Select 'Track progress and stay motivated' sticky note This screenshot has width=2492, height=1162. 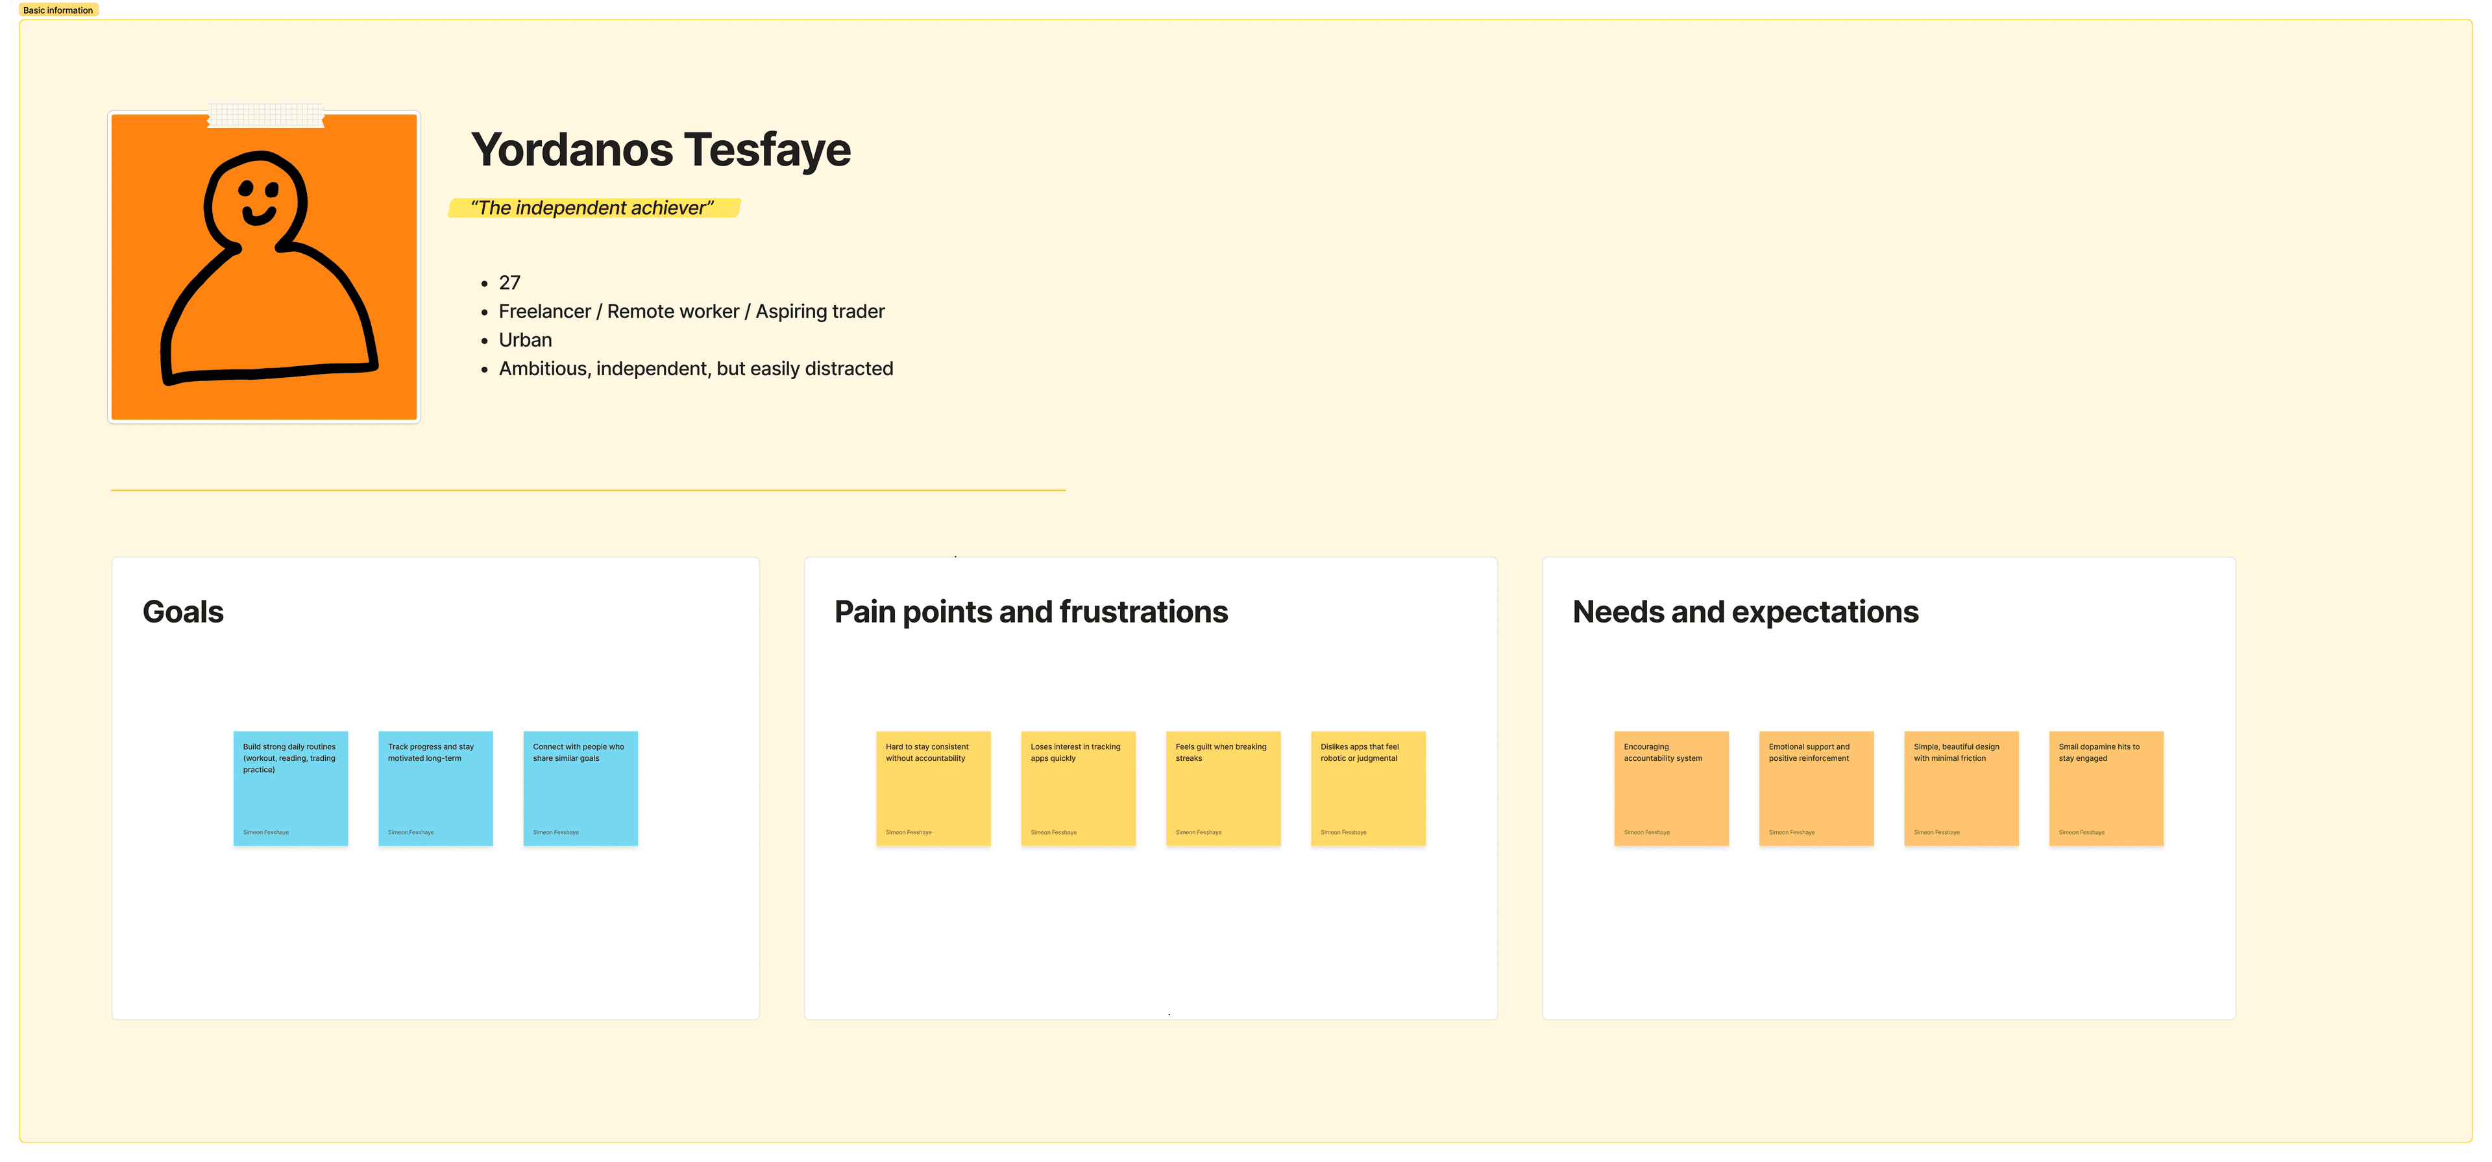click(435, 787)
